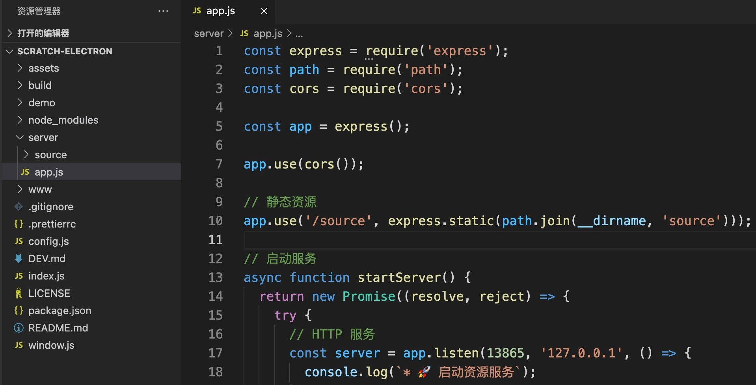Click the markdown arrow icon of DEV.md
This screenshot has width=756, height=385.
click(x=19, y=259)
